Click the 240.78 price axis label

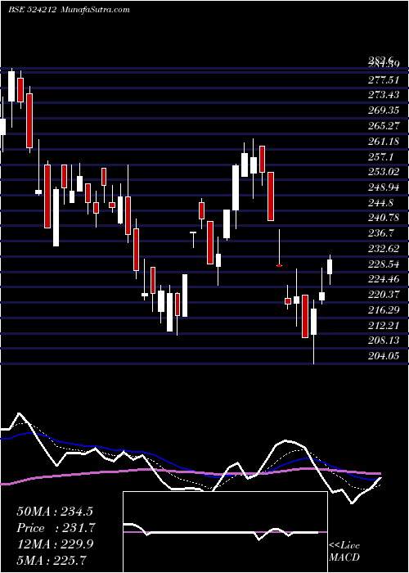384,219
